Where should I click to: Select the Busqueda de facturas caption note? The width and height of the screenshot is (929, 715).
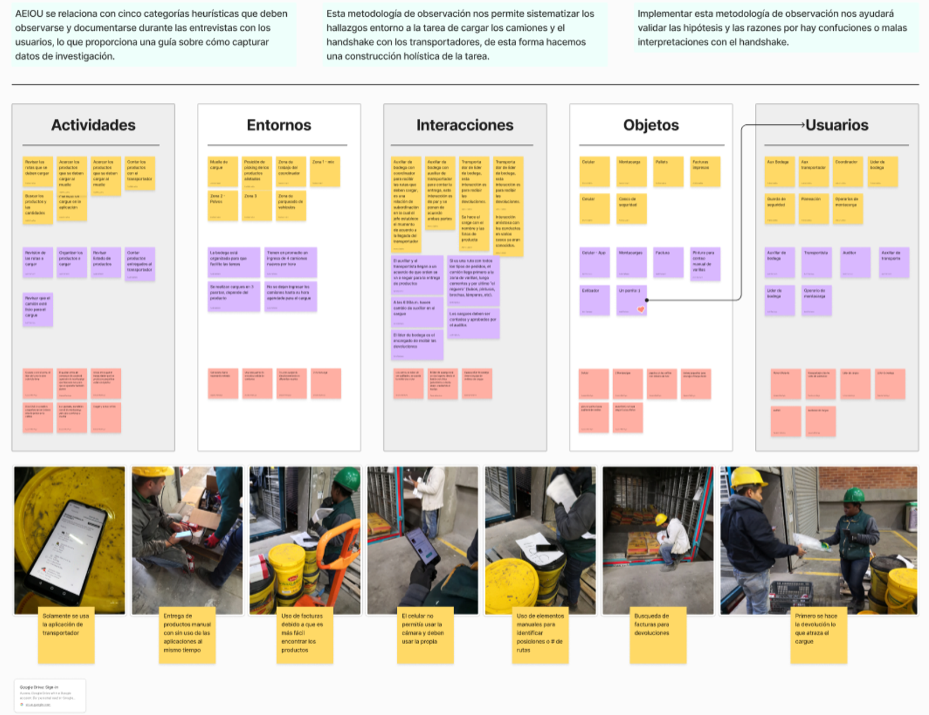(x=658, y=635)
